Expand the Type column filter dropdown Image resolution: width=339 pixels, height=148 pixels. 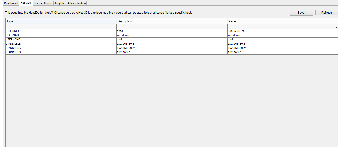tap(115, 27)
